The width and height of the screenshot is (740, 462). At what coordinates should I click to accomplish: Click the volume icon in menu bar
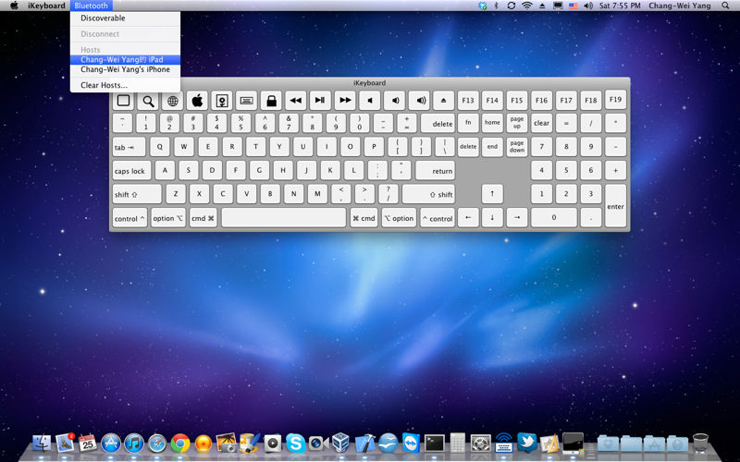(588, 6)
